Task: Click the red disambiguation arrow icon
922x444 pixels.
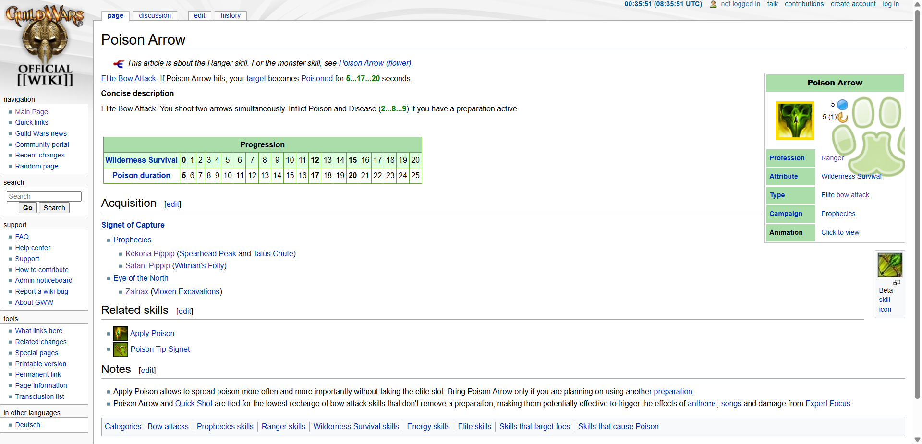Action: tap(119, 63)
